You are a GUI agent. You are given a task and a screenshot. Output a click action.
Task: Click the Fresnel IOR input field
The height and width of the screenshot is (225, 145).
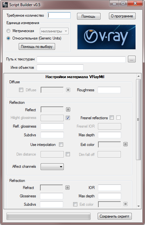[110, 126]
